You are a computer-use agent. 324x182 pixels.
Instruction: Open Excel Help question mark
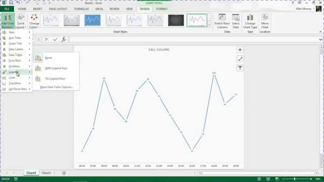pyautogui.click(x=293, y=3)
